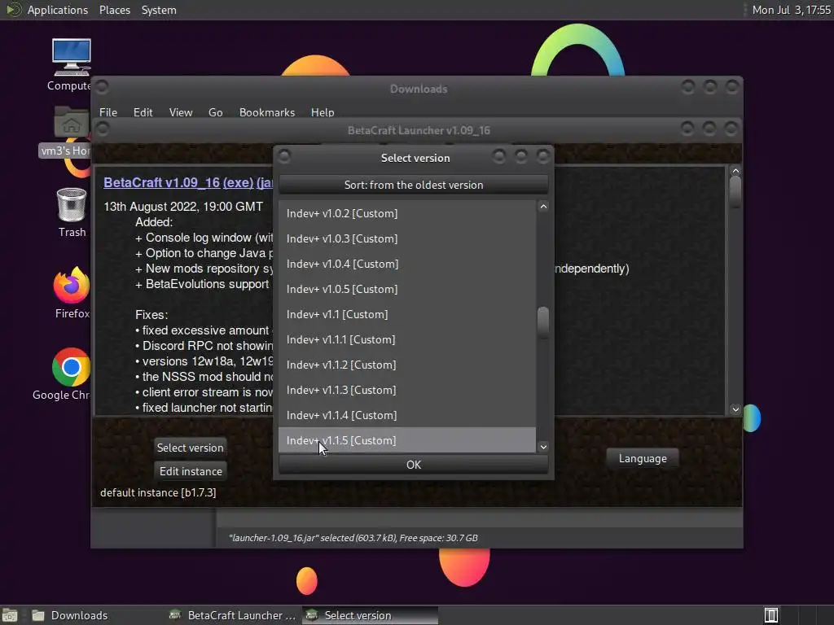
Task: Open the System menu
Action: 159,10
